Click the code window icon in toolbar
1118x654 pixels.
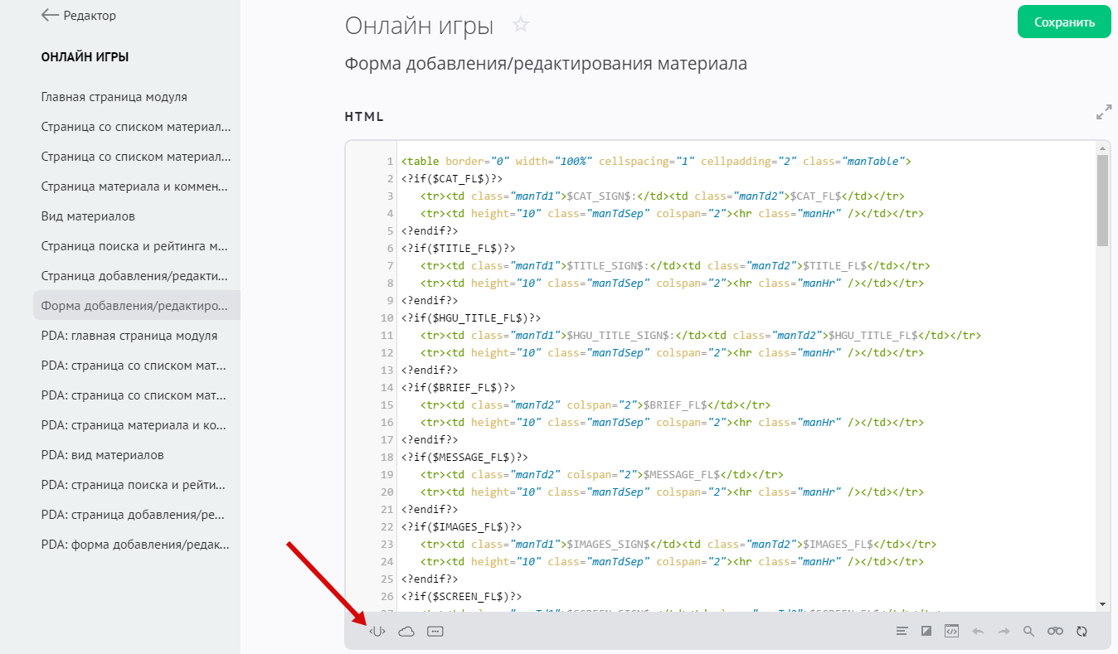tap(952, 632)
